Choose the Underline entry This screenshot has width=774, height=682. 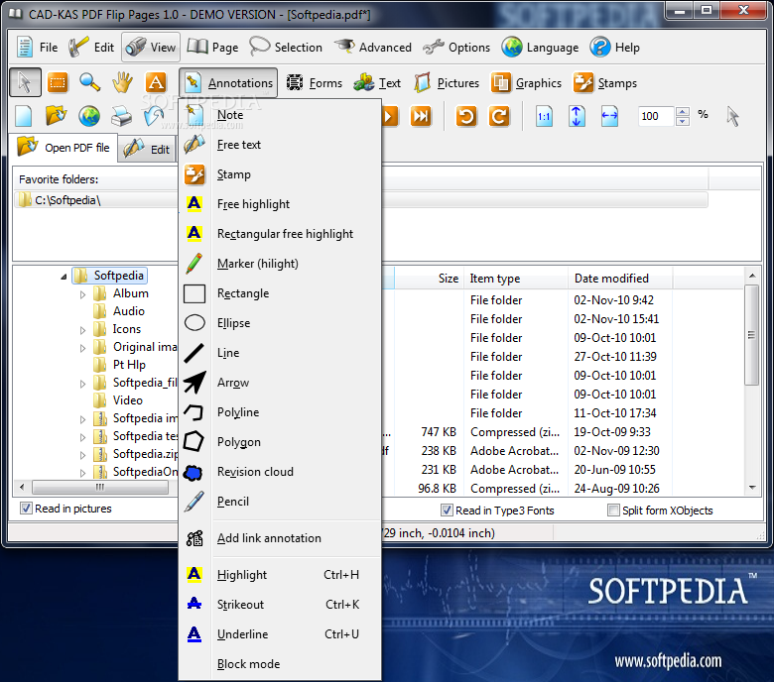coord(280,634)
